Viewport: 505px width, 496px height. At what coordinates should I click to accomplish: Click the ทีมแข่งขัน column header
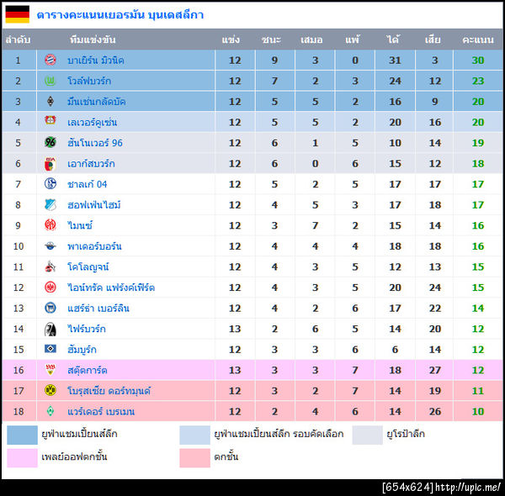(x=93, y=40)
